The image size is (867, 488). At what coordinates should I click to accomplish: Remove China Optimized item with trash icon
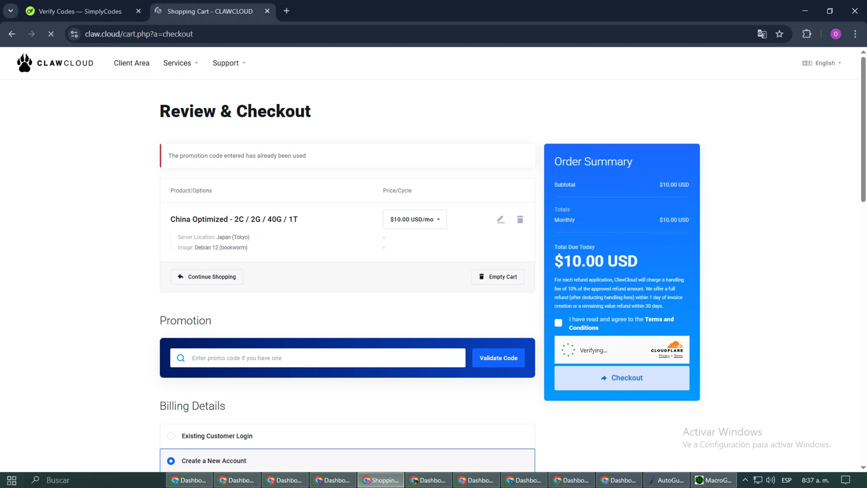[520, 220]
